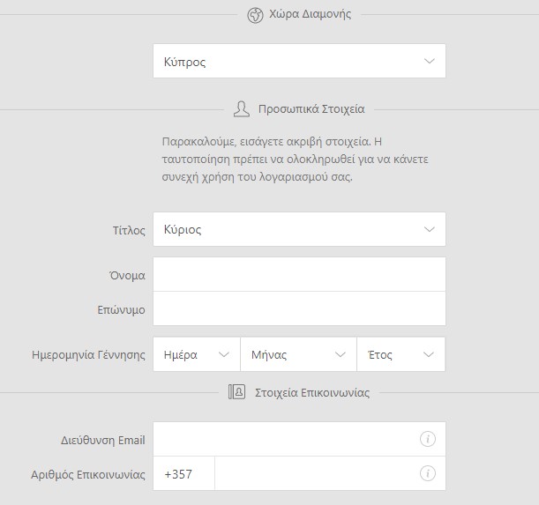
Task: Click the +357 country code prefix
Action: point(177,474)
